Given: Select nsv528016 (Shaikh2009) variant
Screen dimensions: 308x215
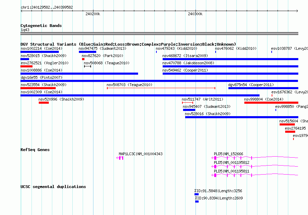Looking at the screenshot, I should pyautogui.click(x=208, y=114).
